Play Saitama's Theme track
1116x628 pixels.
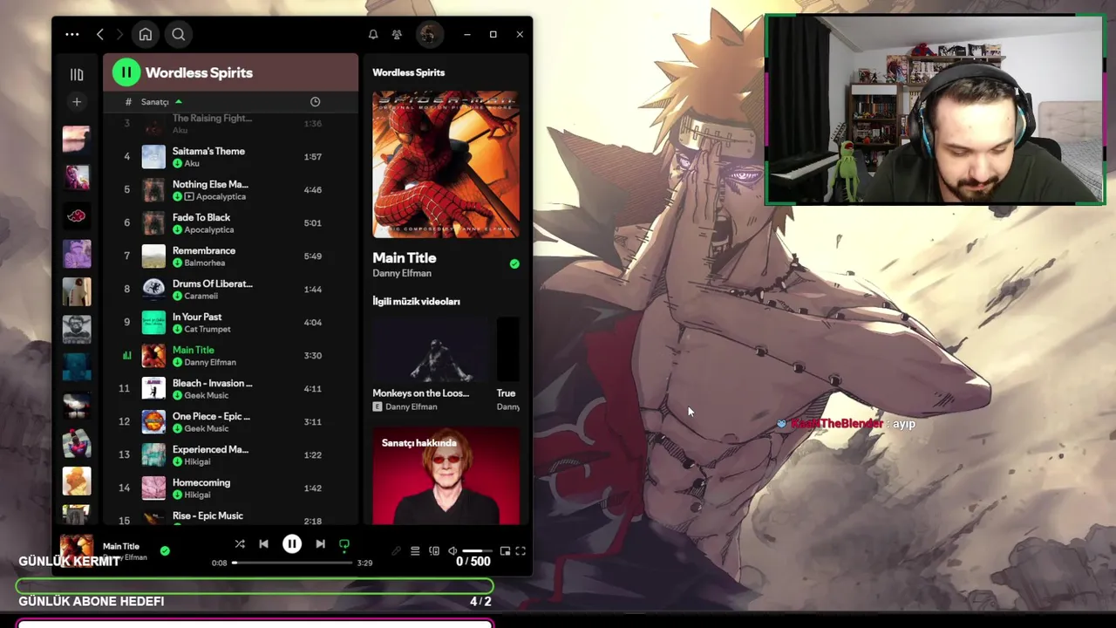[231, 157]
